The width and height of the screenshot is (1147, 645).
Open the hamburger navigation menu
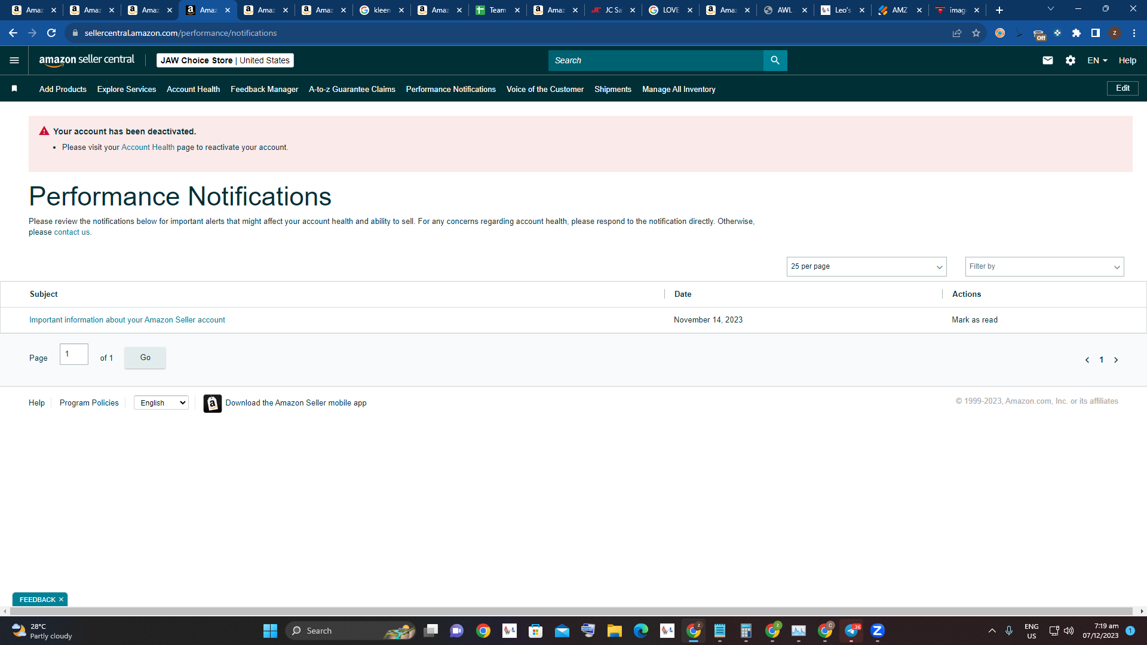14,60
